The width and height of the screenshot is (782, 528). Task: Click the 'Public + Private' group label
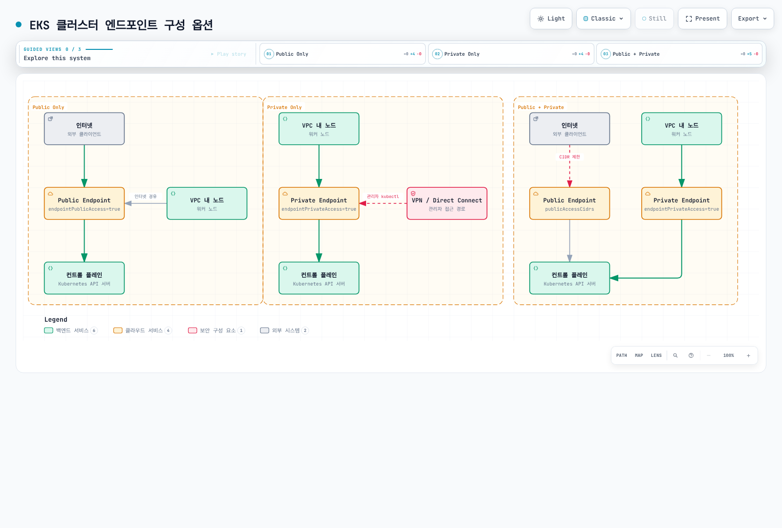(541, 108)
